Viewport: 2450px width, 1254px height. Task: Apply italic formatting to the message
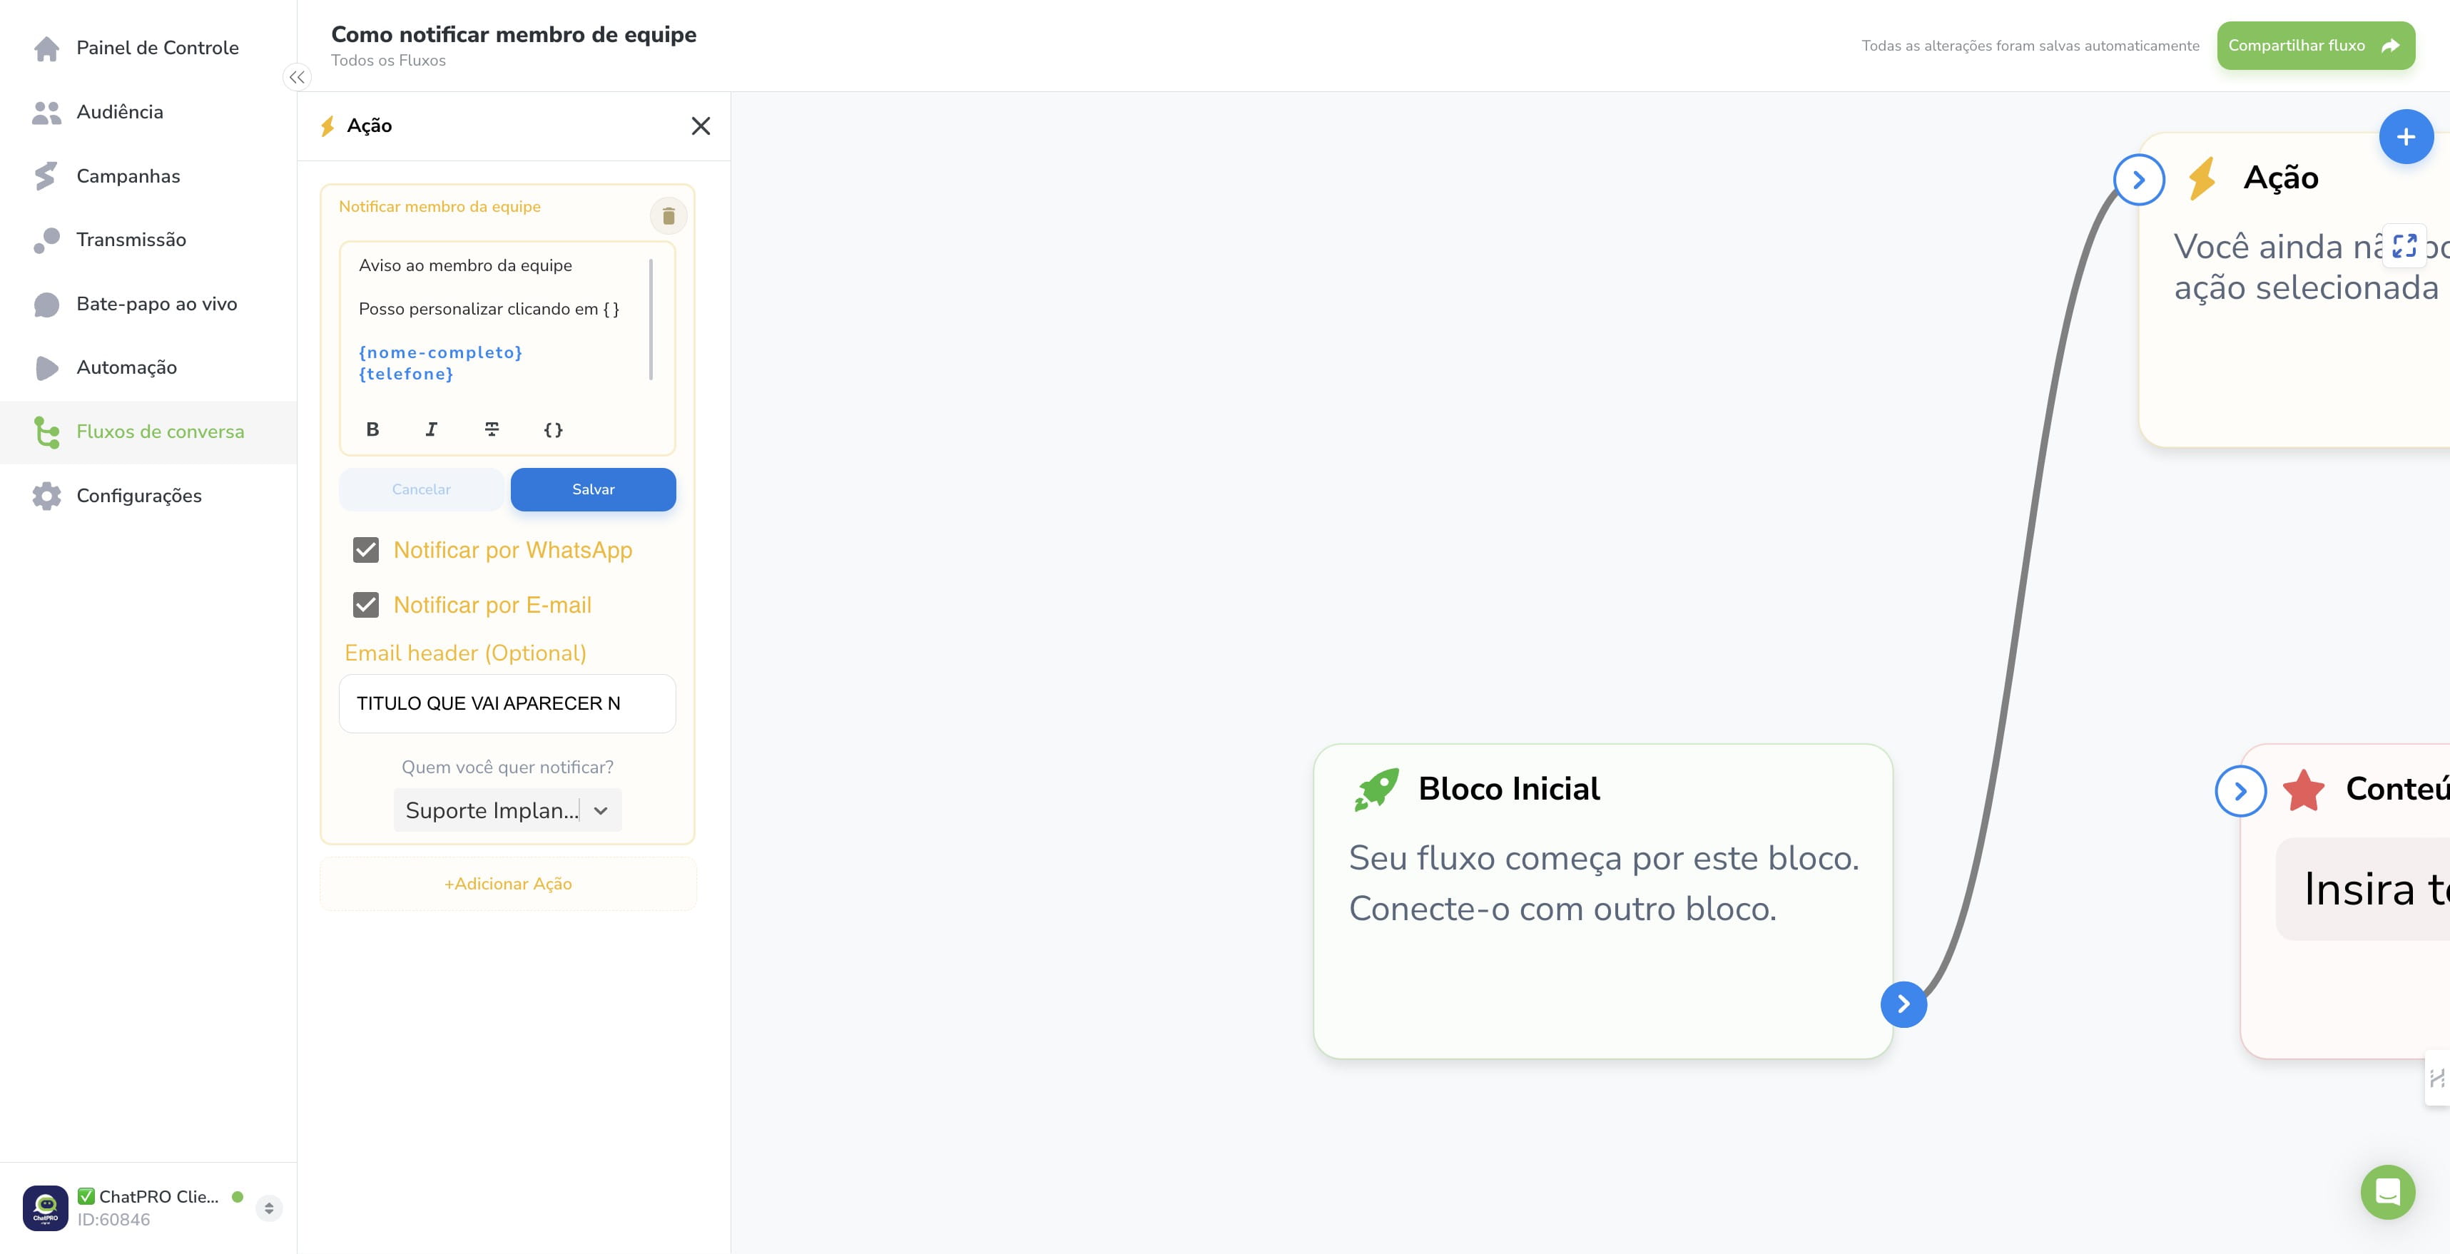[x=432, y=429]
